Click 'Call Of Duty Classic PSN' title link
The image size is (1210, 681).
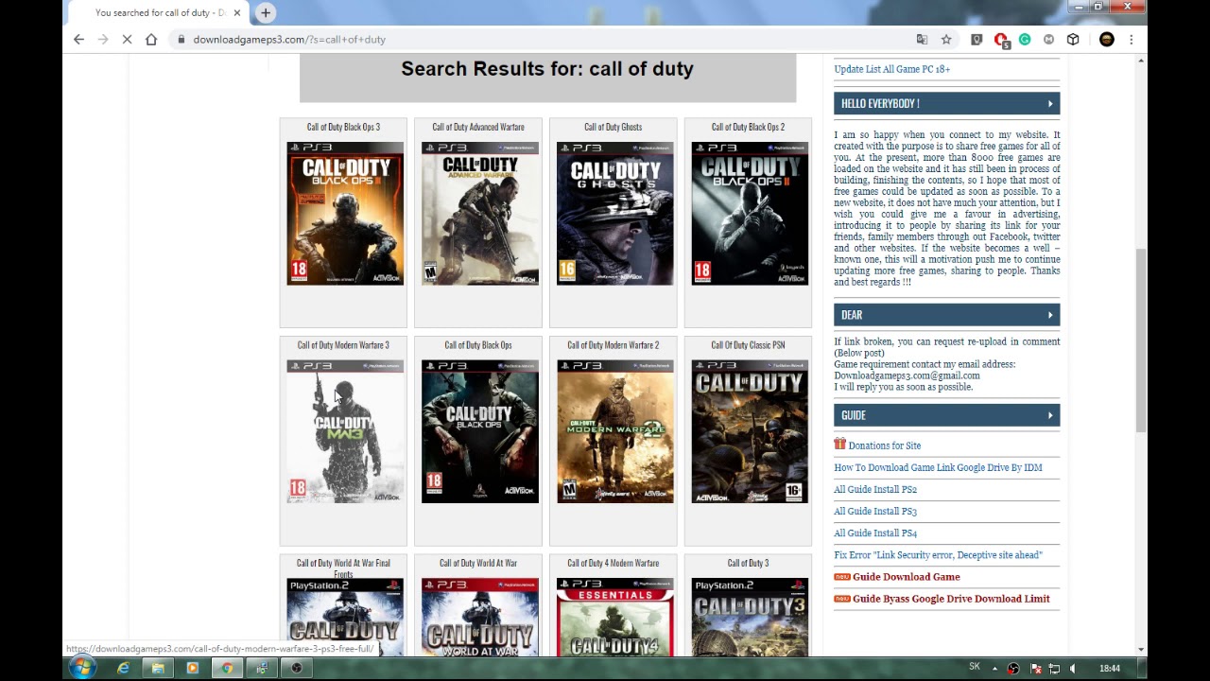click(748, 345)
